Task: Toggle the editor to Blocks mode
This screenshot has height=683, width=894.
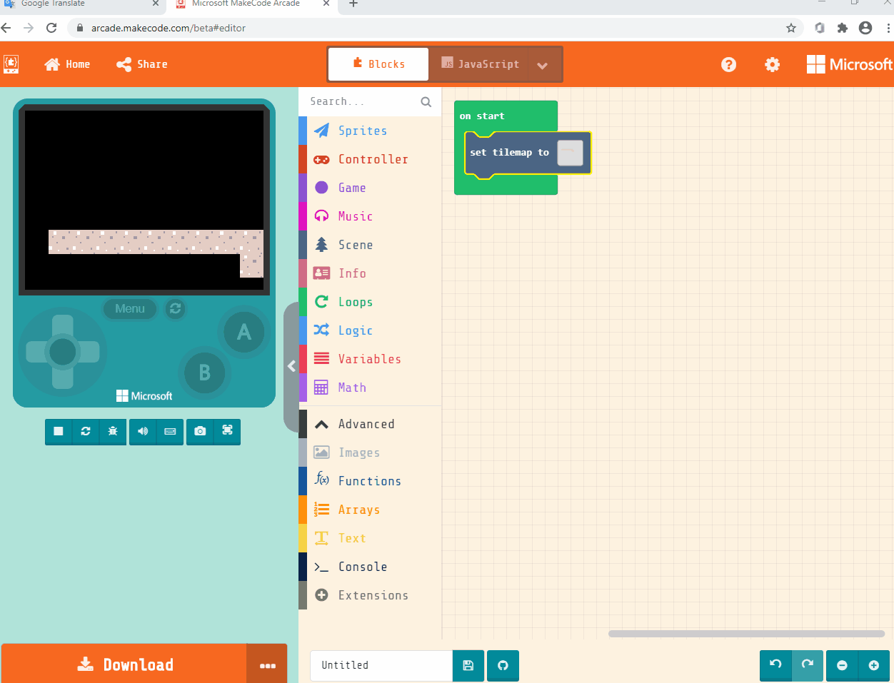Action: (x=378, y=64)
